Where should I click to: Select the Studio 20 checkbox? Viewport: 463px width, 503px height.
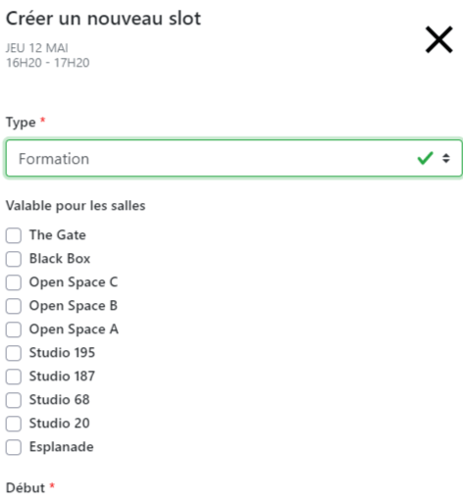coord(14,424)
